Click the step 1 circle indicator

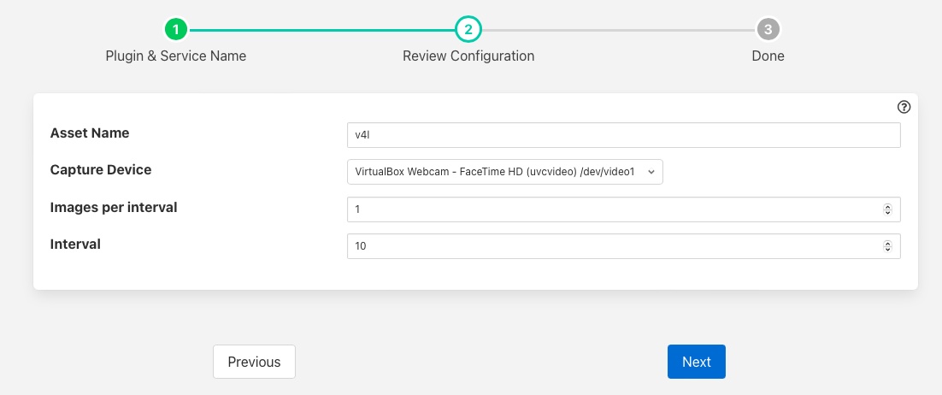click(x=176, y=30)
